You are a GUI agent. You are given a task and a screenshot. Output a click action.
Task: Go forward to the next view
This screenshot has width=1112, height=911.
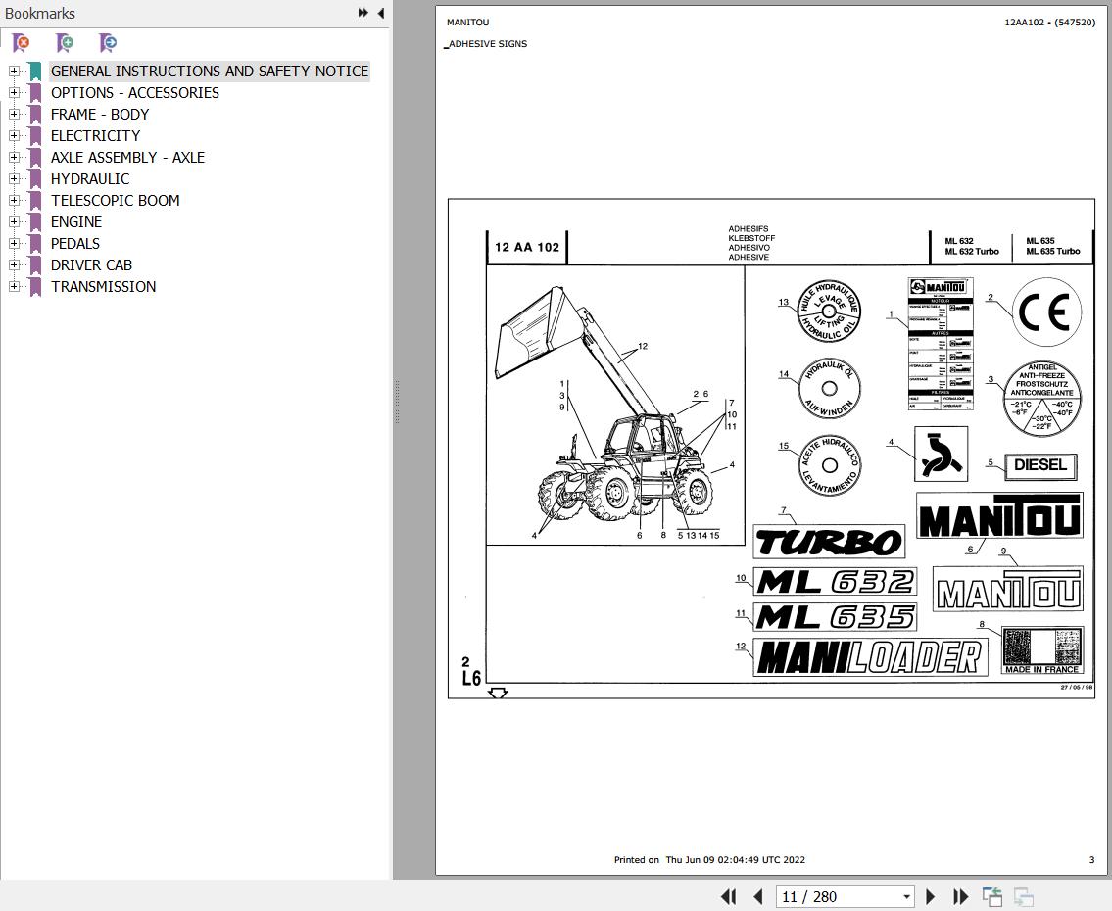1023,896
